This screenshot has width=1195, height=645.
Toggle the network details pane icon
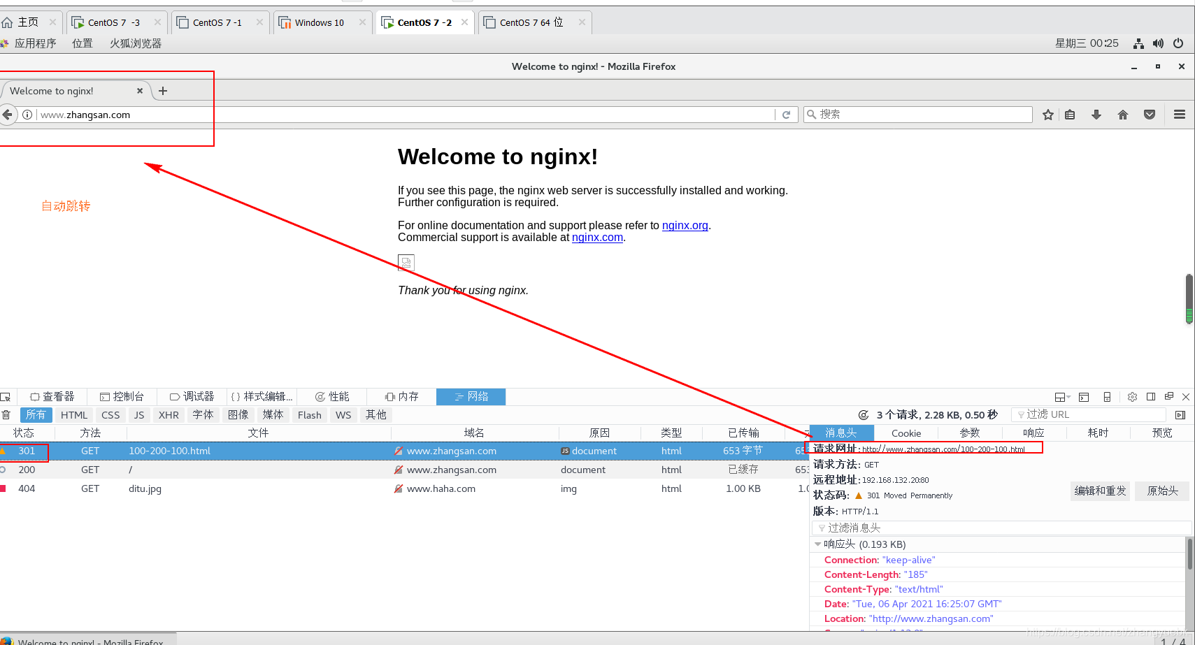[x=1180, y=415]
